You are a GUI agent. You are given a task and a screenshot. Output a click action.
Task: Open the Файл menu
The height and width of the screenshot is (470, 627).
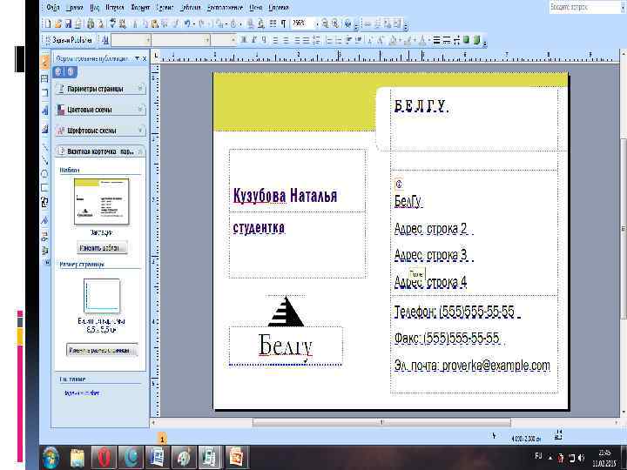coord(53,7)
